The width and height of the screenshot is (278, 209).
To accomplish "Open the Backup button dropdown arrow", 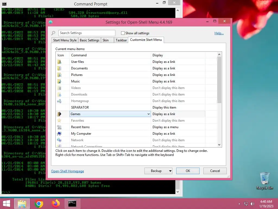I will pos(170,171).
